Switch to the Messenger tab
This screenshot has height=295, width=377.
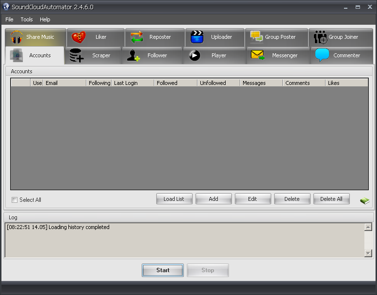click(278, 55)
